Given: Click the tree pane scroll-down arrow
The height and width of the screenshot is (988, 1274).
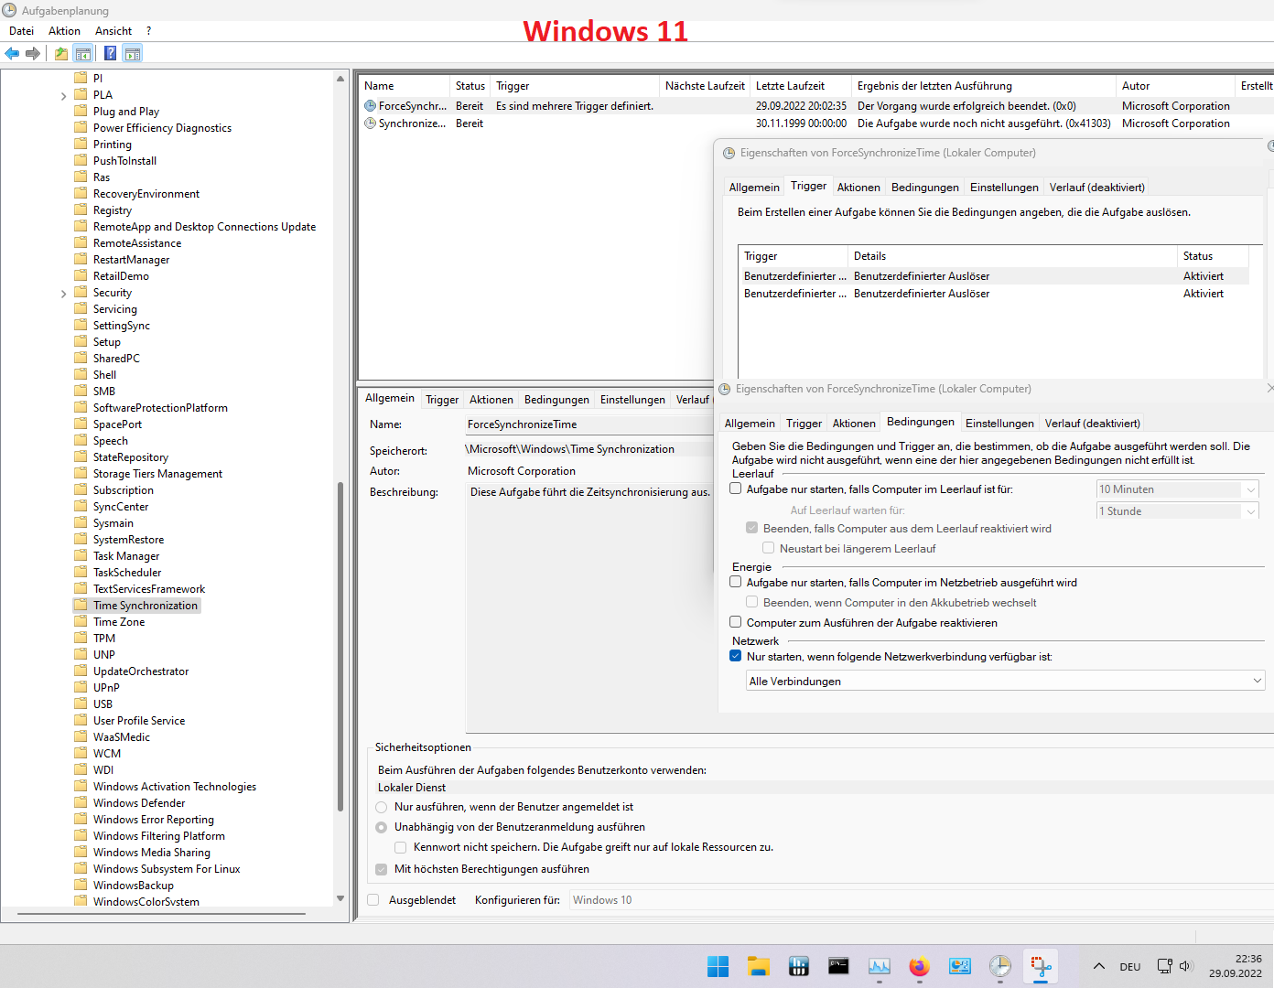Looking at the screenshot, I should click(340, 898).
